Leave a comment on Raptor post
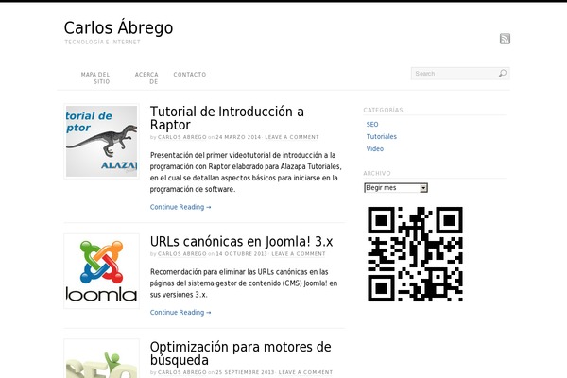The height and width of the screenshot is (378, 567). 292,137
